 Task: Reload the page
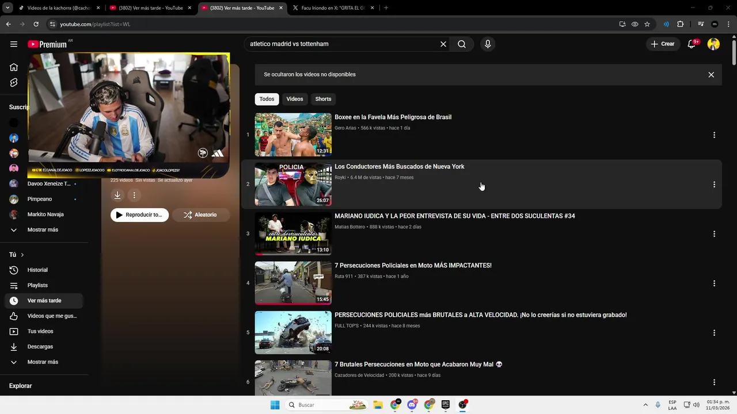36,24
